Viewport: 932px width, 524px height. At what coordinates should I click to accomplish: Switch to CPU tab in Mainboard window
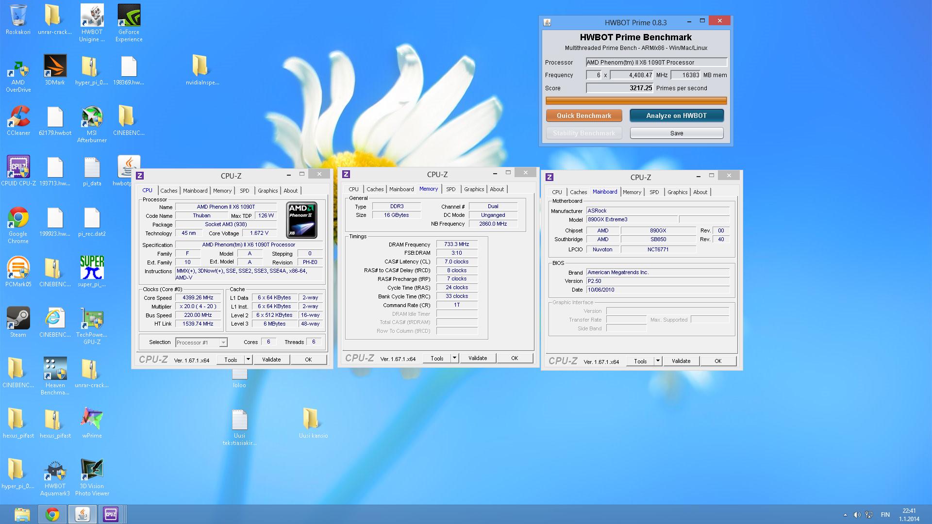557,192
